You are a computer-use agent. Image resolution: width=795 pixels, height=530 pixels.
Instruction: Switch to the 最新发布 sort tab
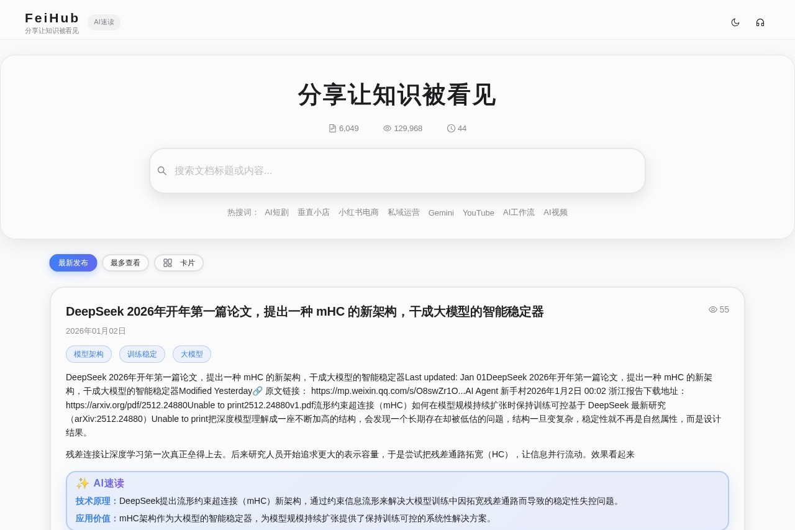pos(73,263)
